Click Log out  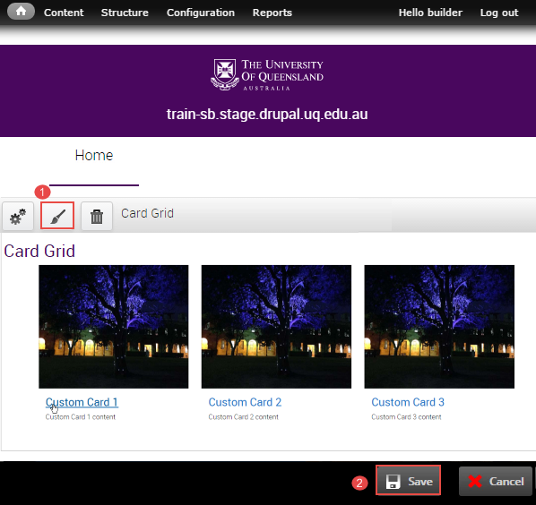click(x=499, y=13)
